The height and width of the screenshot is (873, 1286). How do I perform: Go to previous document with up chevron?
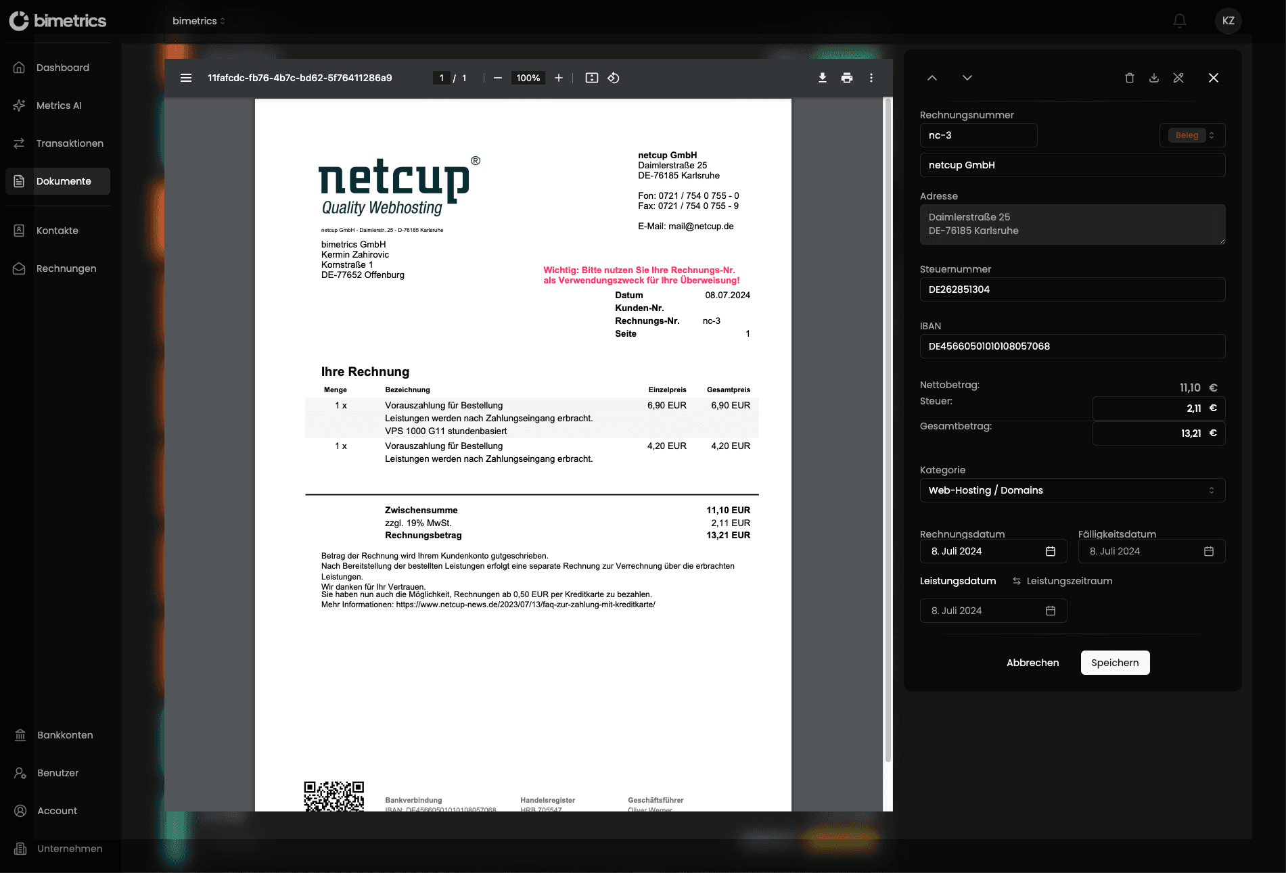point(932,78)
